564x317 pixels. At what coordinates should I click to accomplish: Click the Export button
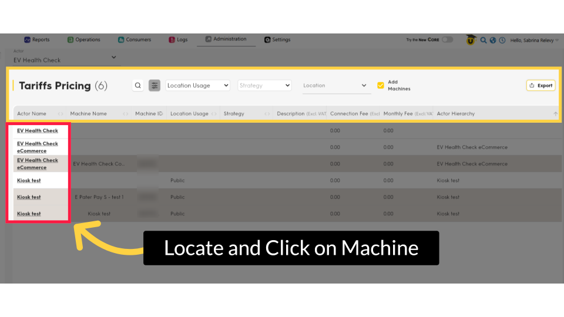[540, 86]
